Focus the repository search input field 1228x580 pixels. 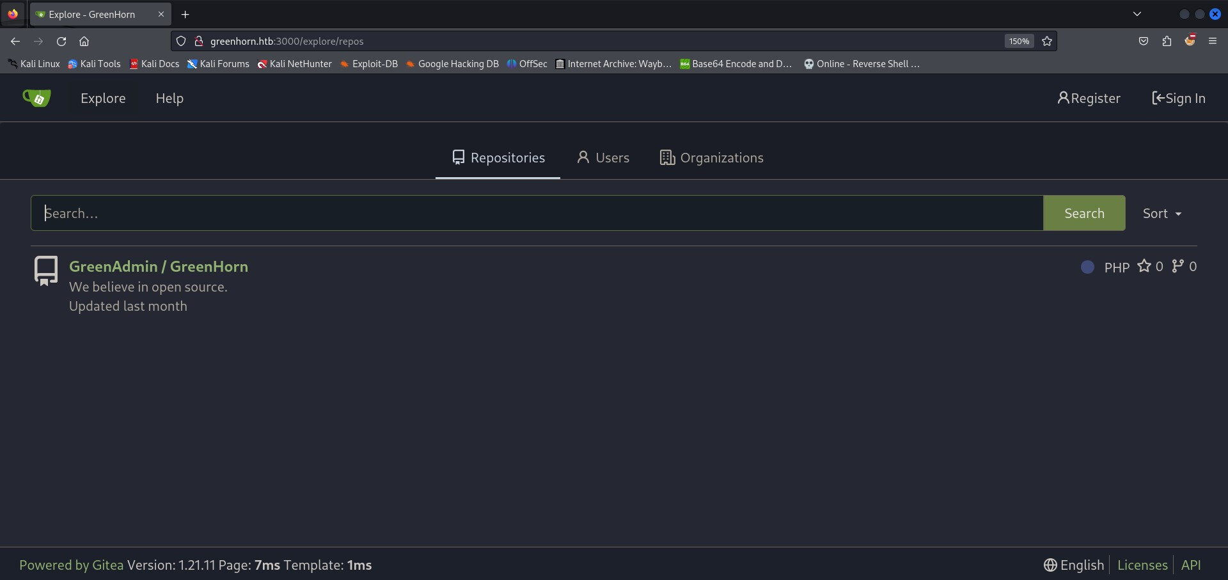click(537, 214)
